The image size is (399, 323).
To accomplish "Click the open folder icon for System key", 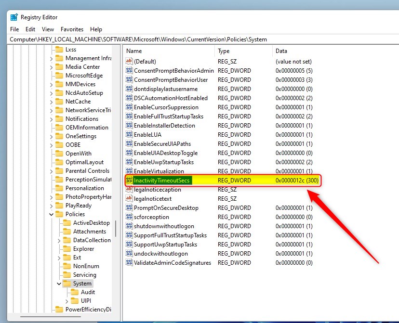I will (x=67, y=284).
